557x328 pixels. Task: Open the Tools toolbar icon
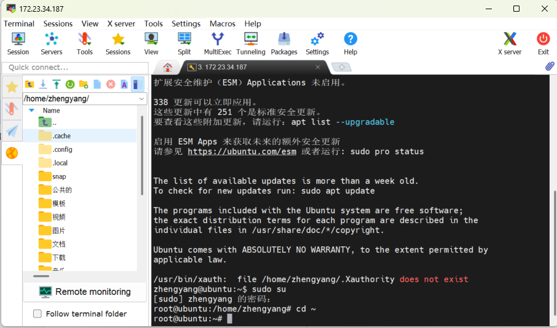pyautogui.click(x=85, y=44)
